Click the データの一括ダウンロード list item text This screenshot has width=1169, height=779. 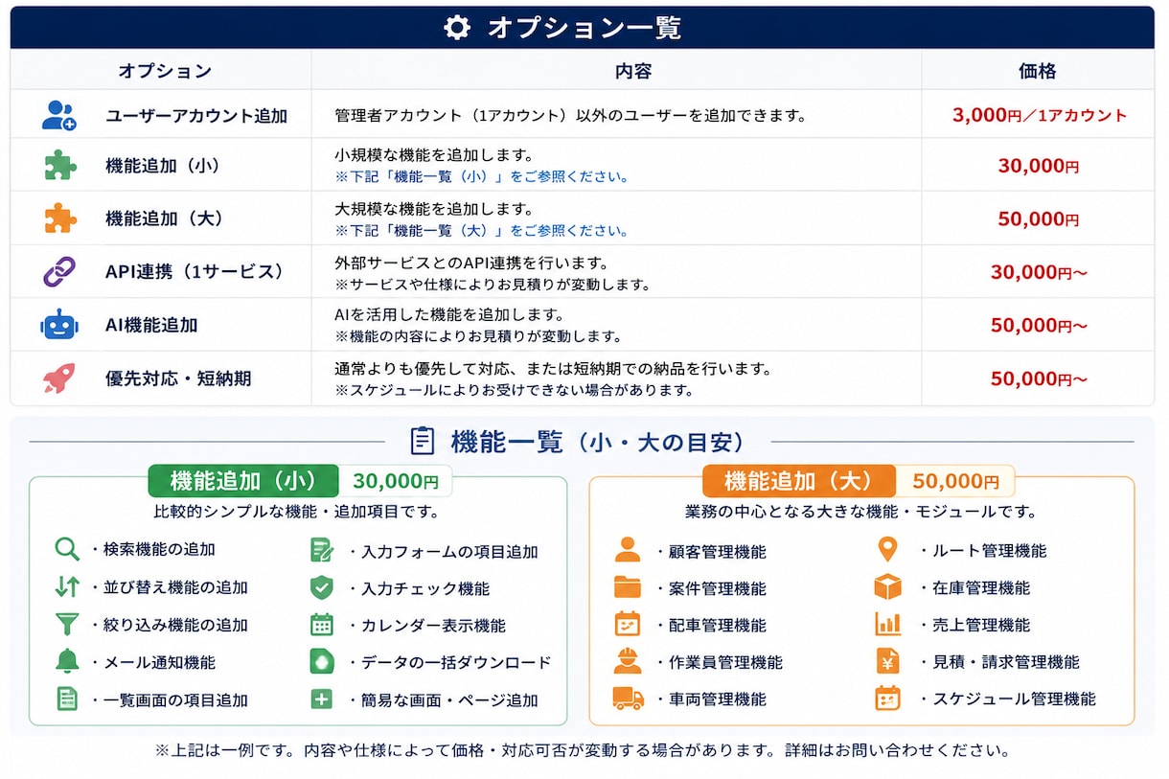[x=456, y=662]
